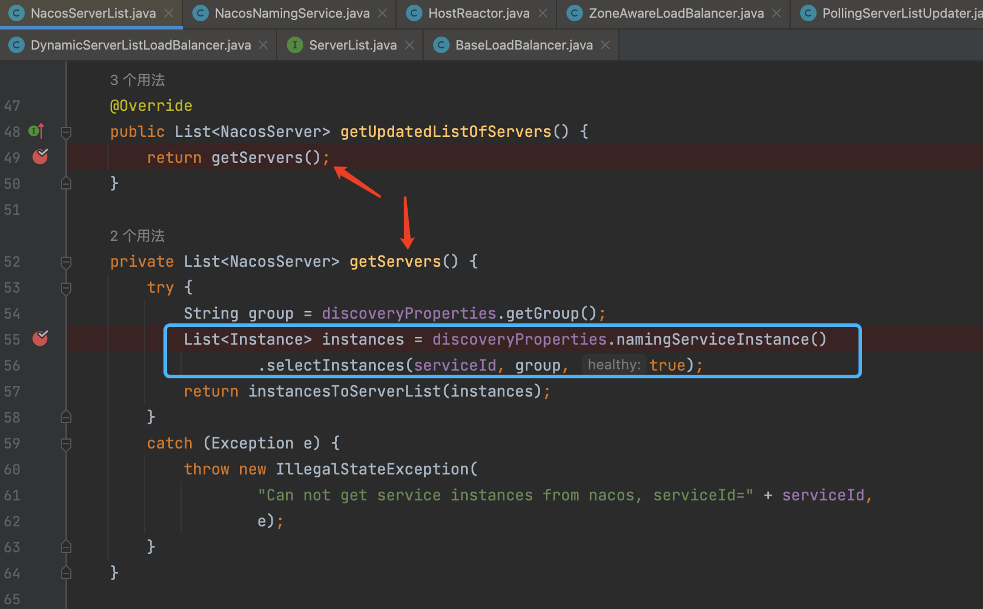Click the class icon on HostReactor.java tab

pyautogui.click(x=414, y=13)
